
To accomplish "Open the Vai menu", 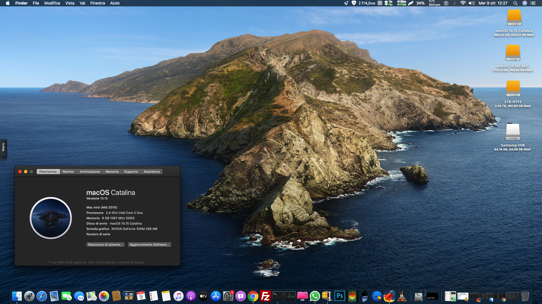I will pyautogui.click(x=82, y=3).
